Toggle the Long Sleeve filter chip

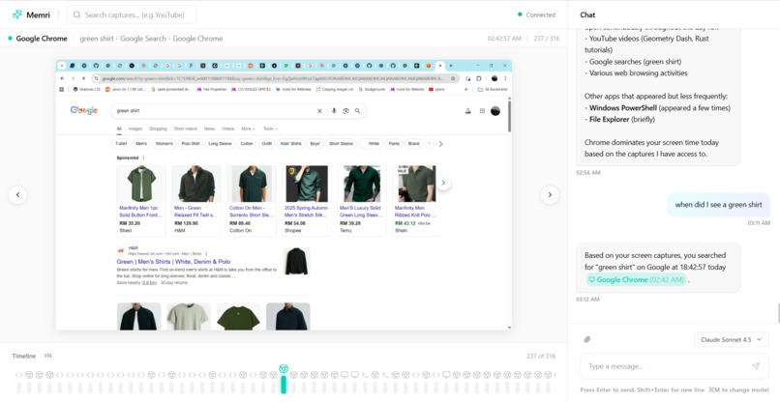[220, 144]
